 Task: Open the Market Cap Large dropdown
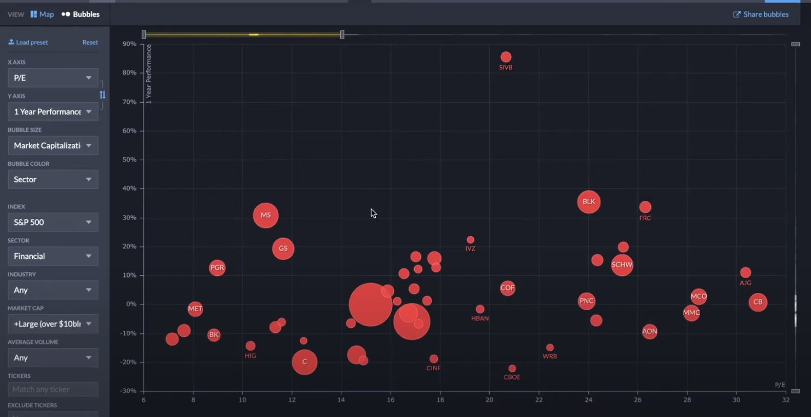tap(53, 324)
